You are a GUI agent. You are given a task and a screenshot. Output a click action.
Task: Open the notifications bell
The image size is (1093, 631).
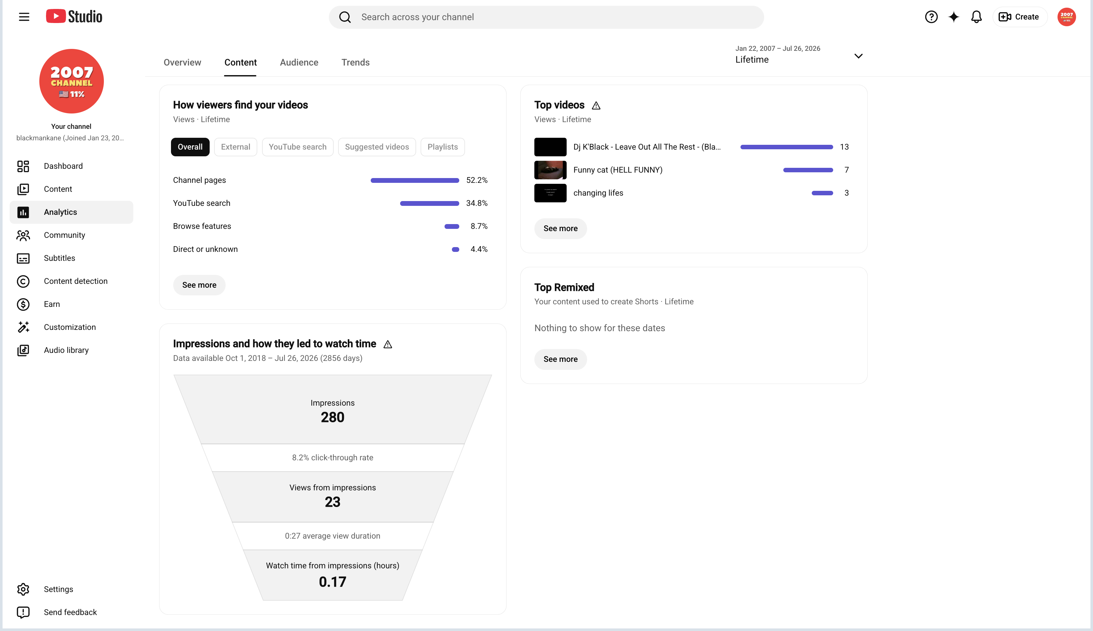[x=976, y=17]
